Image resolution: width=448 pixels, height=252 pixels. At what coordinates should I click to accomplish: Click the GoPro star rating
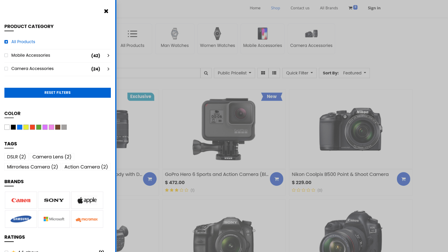click(x=177, y=190)
